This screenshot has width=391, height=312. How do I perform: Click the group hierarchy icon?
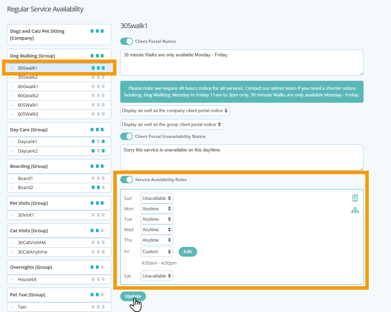(x=355, y=210)
